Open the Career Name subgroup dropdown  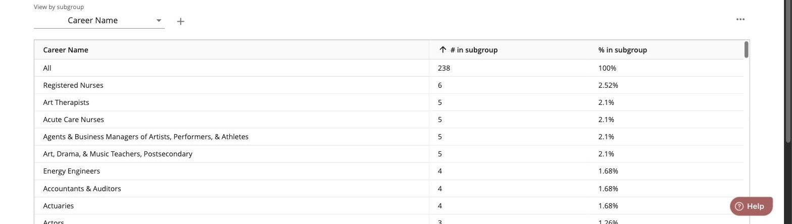click(99, 21)
